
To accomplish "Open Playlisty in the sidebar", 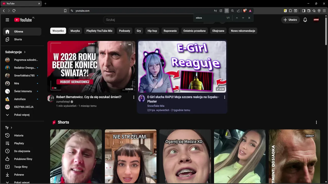I will (x=22, y=143).
